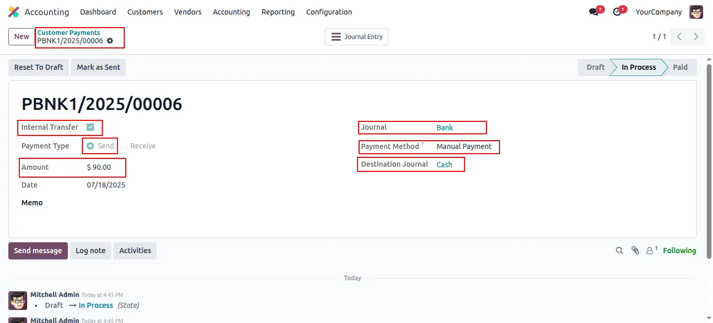Image resolution: width=713 pixels, height=323 pixels.
Task: Open the YourCompany company switcher
Action: pyautogui.click(x=659, y=12)
